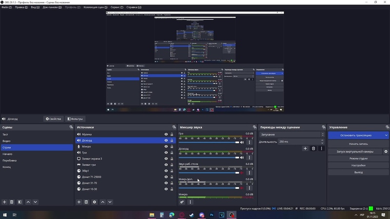Expand arrow beside Остановить трансляцию button

click(387, 135)
